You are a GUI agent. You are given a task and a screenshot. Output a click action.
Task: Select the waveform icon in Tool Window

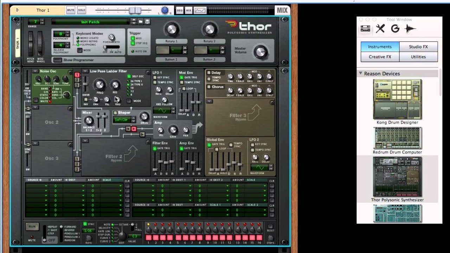click(x=410, y=29)
